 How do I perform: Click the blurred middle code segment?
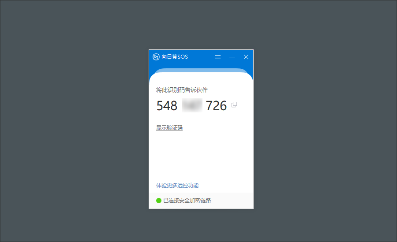pyautogui.click(x=192, y=105)
